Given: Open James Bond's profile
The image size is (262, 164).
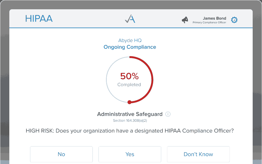Looking at the screenshot, I should click(215, 18).
